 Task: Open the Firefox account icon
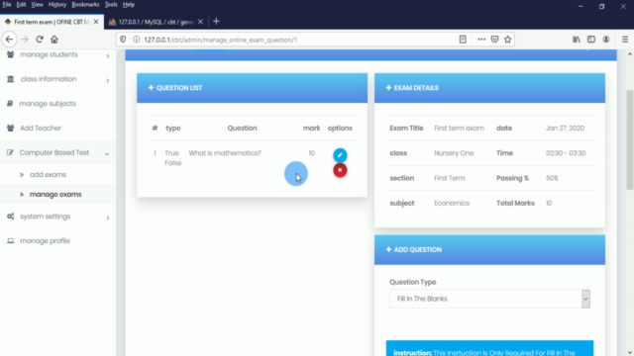pyautogui.click(x=605, y=40)
